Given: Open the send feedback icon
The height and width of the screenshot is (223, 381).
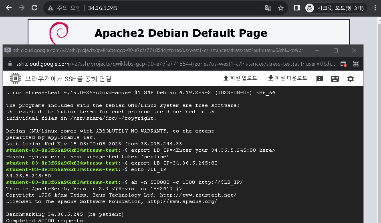Looking at the screenshot, I should (x=320, y=79).
